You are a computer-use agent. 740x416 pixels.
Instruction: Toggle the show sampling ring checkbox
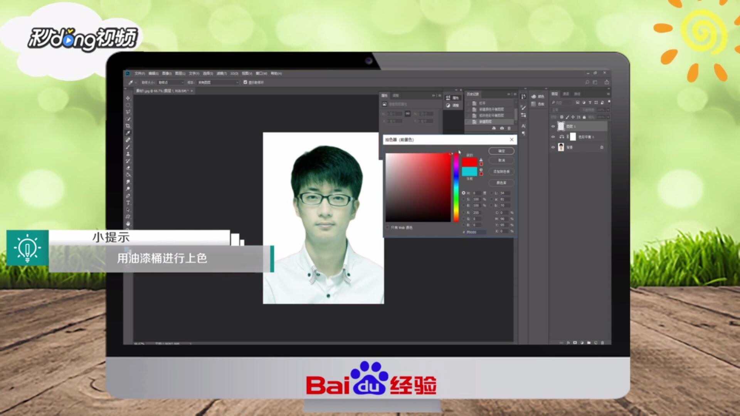(245, 82)
